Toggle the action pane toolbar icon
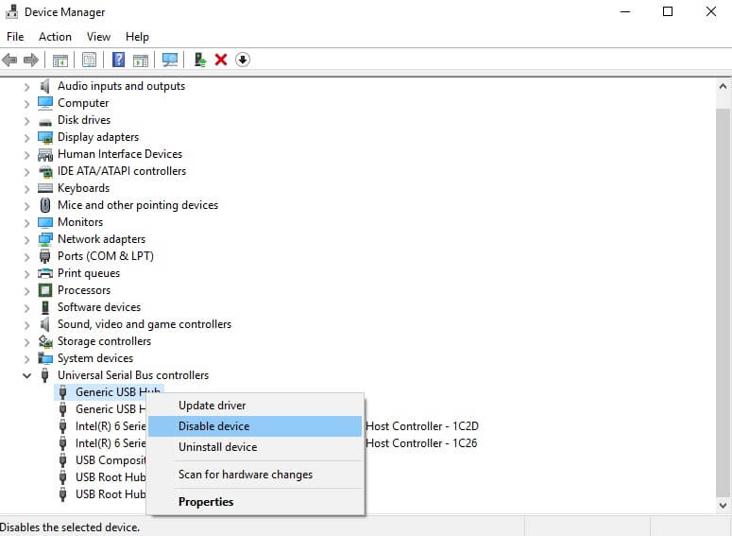The width and height of the screenshot is (732, 536). (x=141, y=60)
